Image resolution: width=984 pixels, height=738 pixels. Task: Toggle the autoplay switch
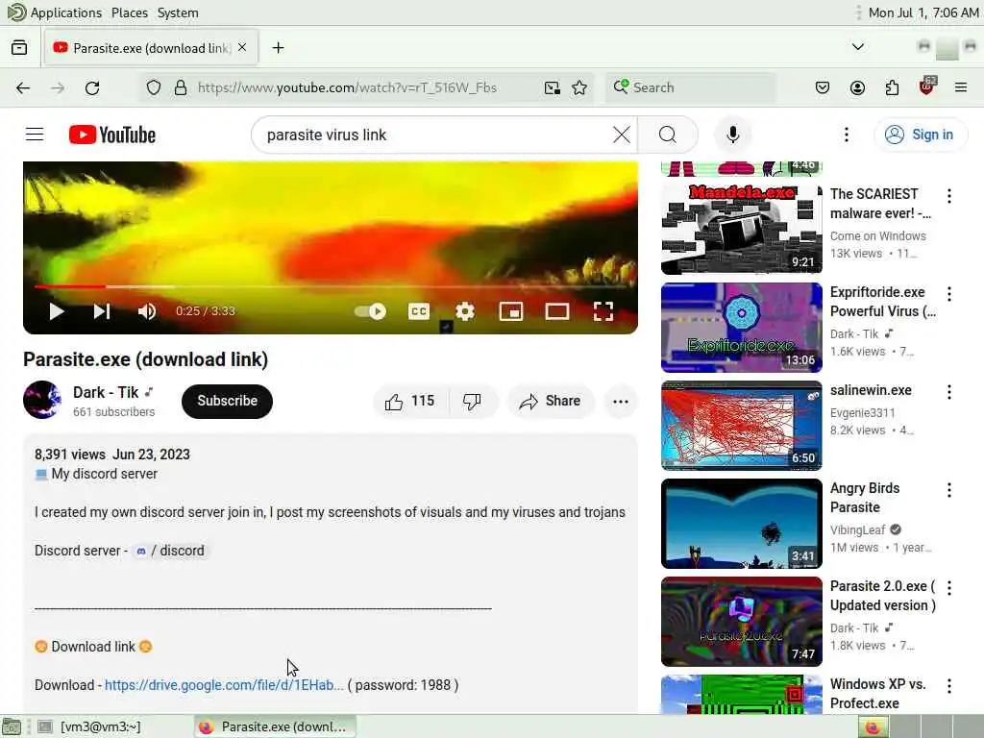[x=370, y=311]
